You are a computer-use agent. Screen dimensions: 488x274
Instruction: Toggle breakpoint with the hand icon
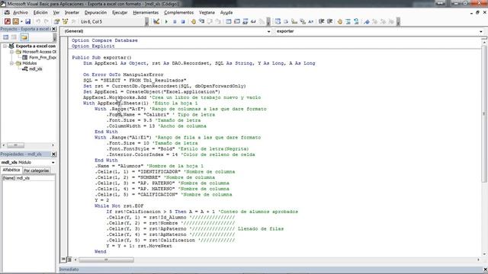193,21
